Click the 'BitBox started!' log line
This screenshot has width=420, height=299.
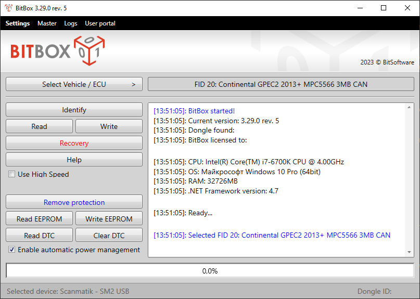[x=194, y=111]
